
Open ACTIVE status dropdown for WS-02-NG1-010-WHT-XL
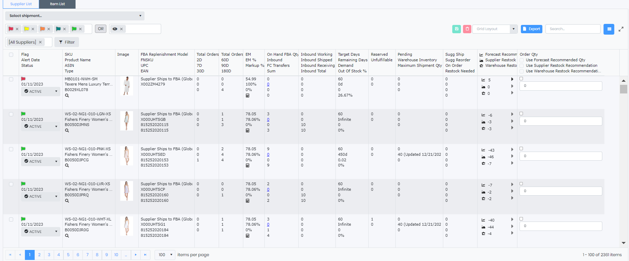click(x=41, y=232)
